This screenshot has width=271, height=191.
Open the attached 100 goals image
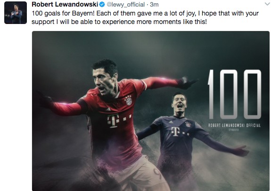pos(150,111)
